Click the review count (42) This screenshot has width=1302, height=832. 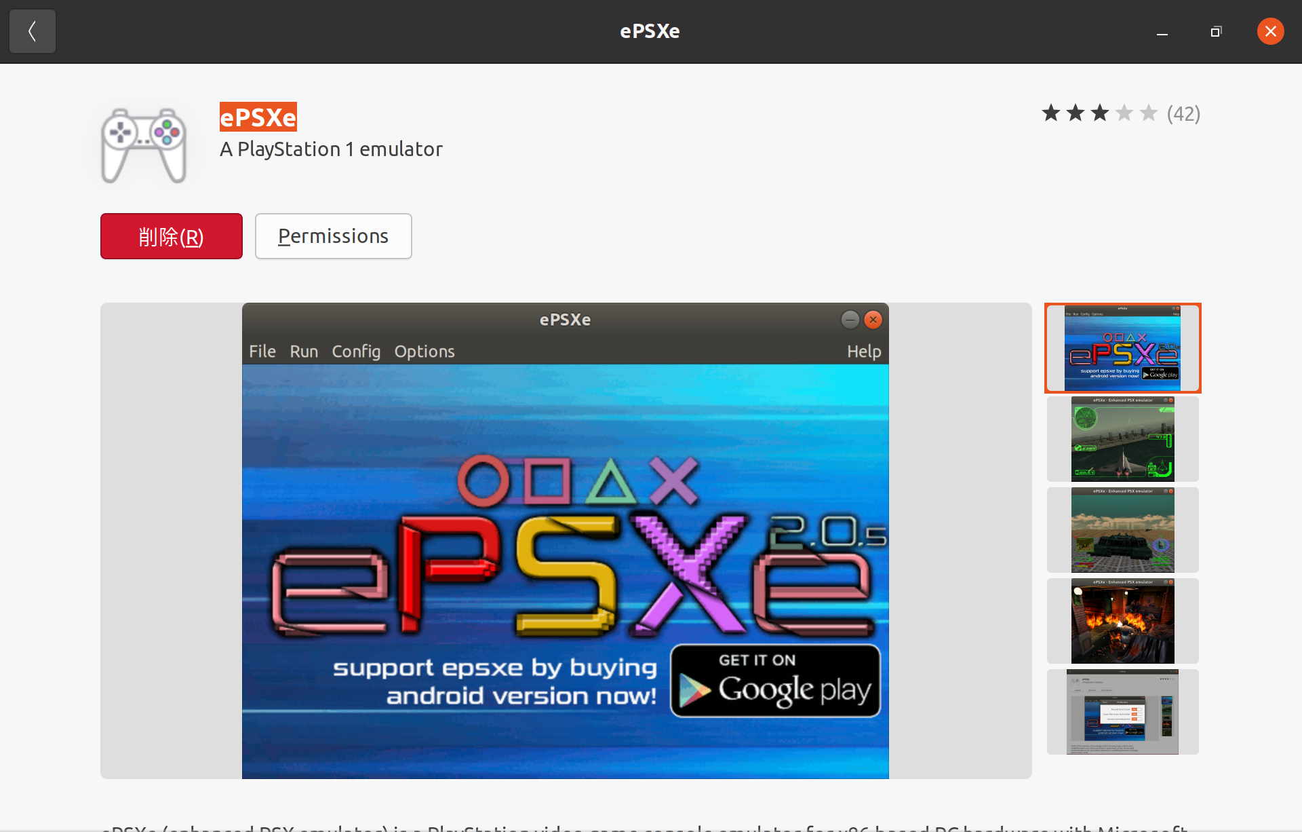tap(1183, 114)
